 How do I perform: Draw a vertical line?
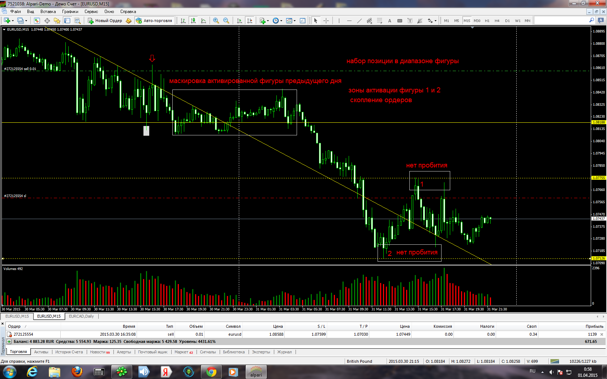click(x=339, y=21)
